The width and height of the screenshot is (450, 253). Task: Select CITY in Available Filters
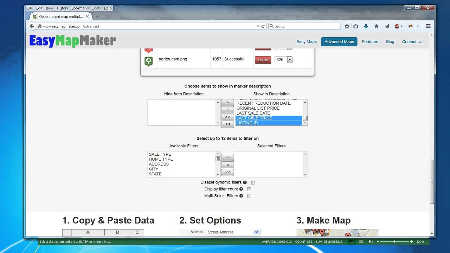tap(154, 169)
